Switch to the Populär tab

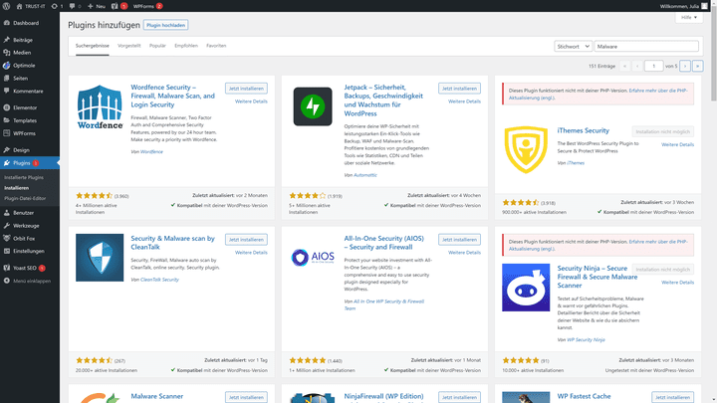[x=157, y=46]
